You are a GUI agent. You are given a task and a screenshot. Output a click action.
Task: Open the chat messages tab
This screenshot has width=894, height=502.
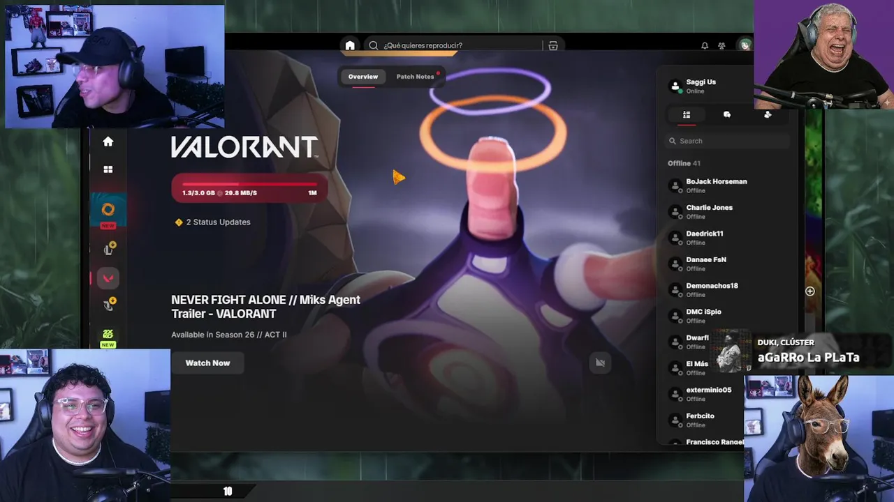(x=727, y=114)
